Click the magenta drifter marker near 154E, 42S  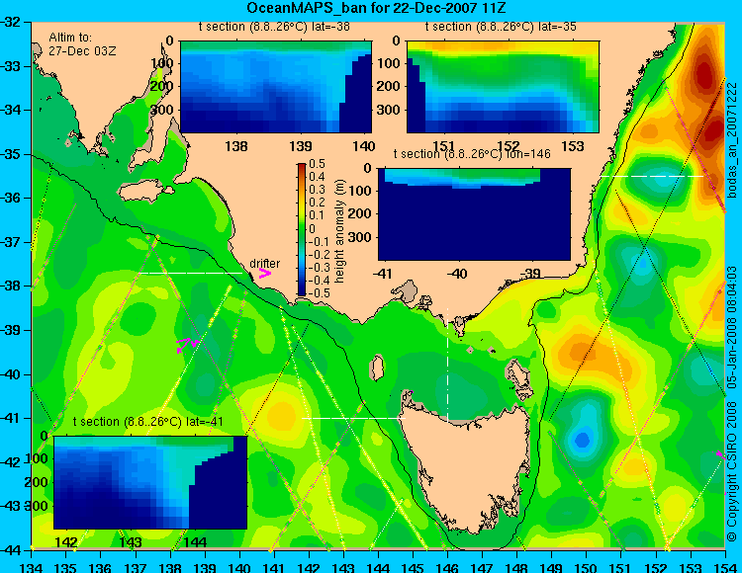point(720,454)
